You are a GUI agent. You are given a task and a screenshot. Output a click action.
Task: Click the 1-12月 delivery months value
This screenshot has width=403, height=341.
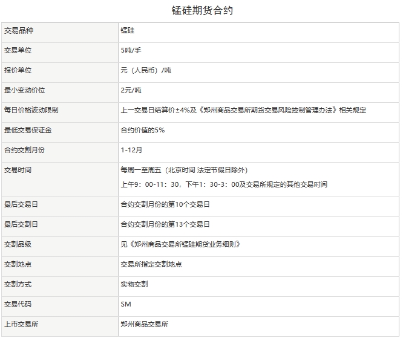[132, 150]
